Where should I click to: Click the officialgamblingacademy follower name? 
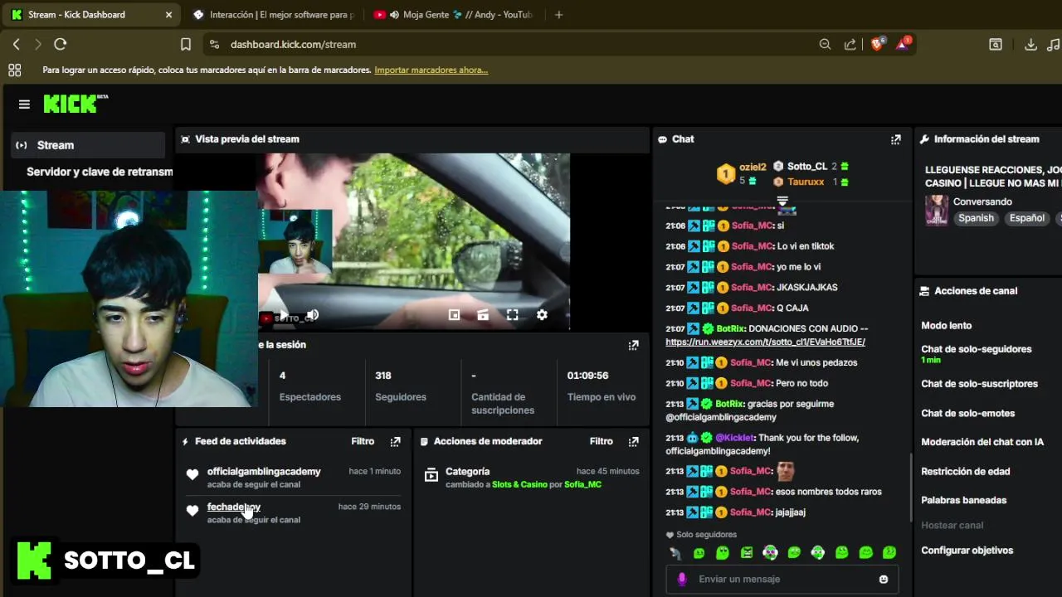pos(263,472)
